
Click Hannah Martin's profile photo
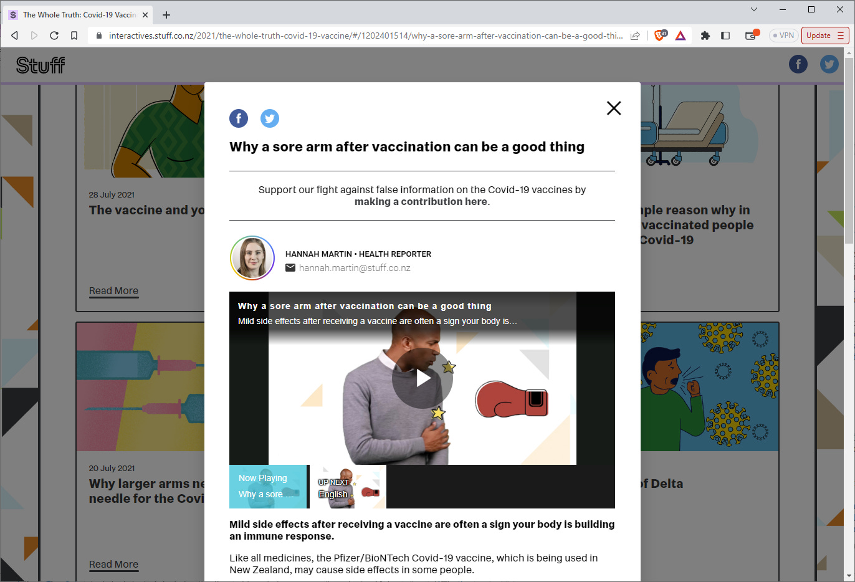pos(252,258)
